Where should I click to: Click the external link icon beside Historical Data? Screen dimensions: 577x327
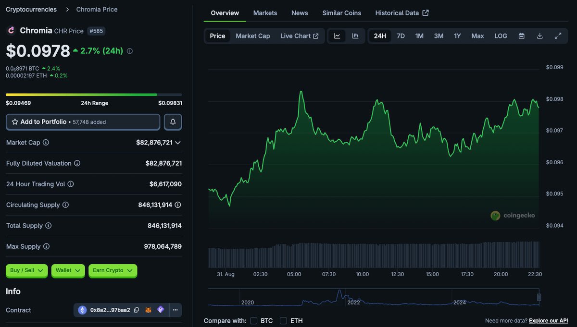pyautogui.click(x=426, y=13)
